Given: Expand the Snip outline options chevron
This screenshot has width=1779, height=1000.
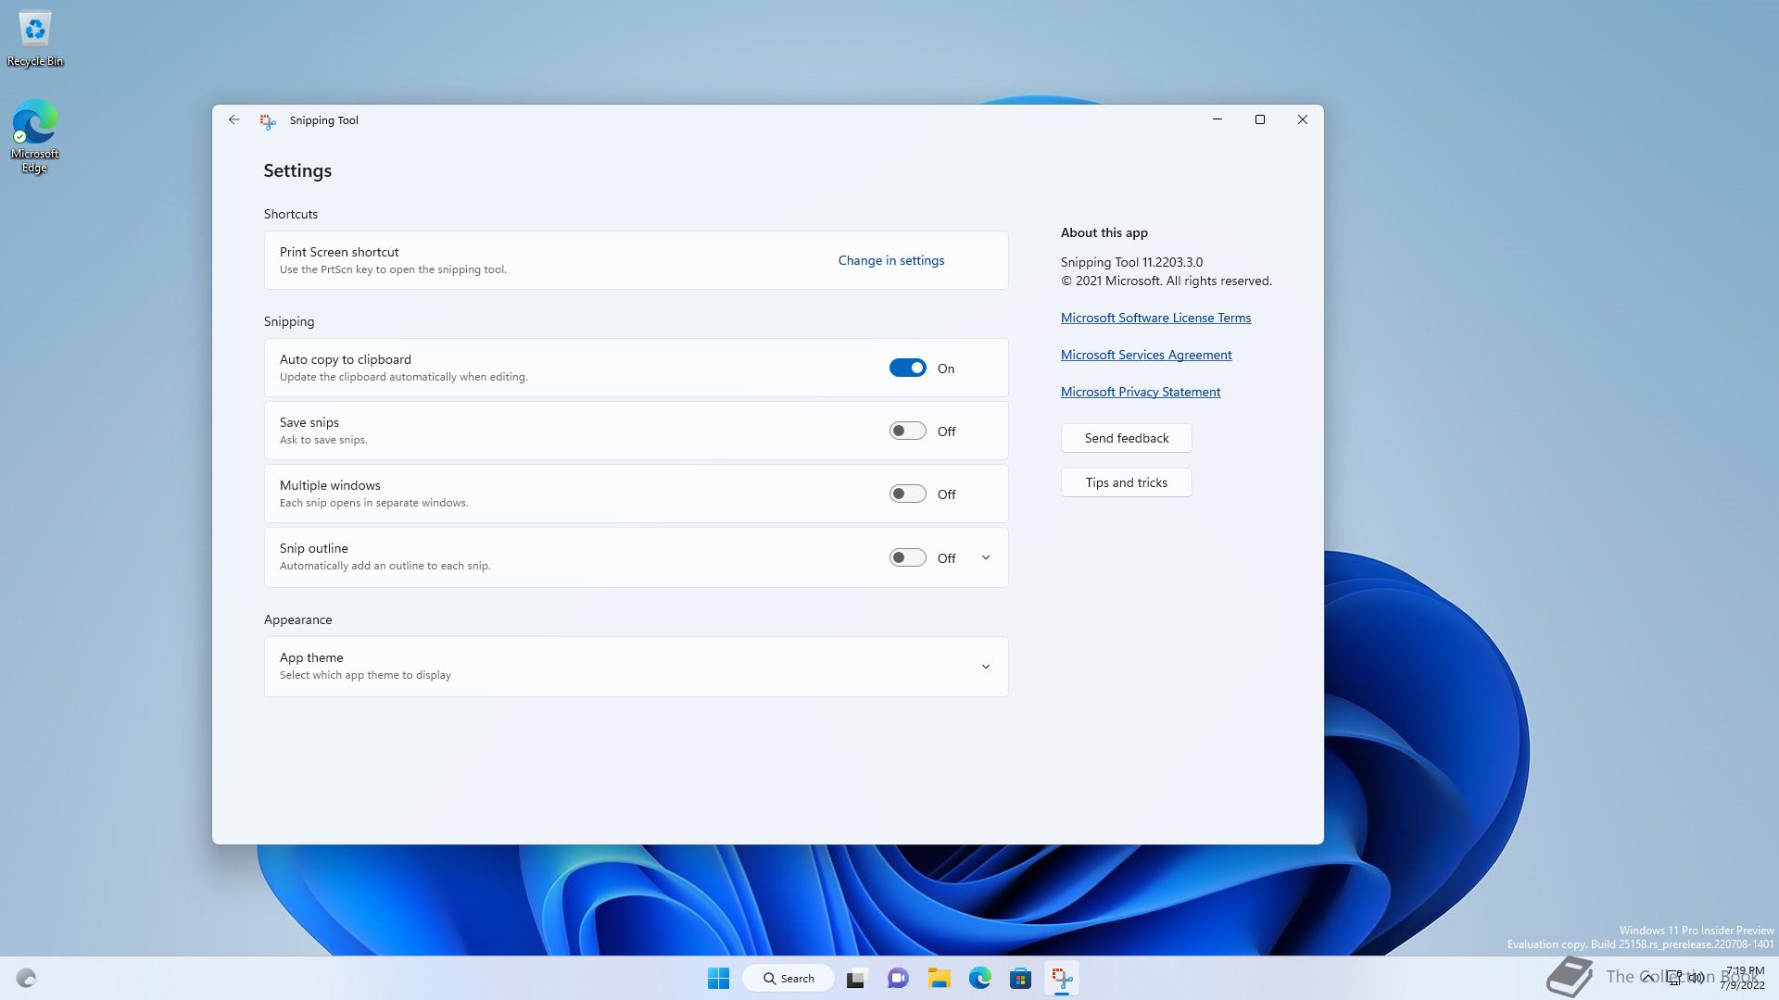Looking at the screenshot, I should point(986,557).
